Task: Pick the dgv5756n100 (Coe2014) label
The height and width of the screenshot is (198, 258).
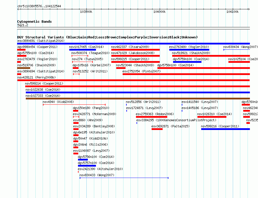Action: point(96,157)
